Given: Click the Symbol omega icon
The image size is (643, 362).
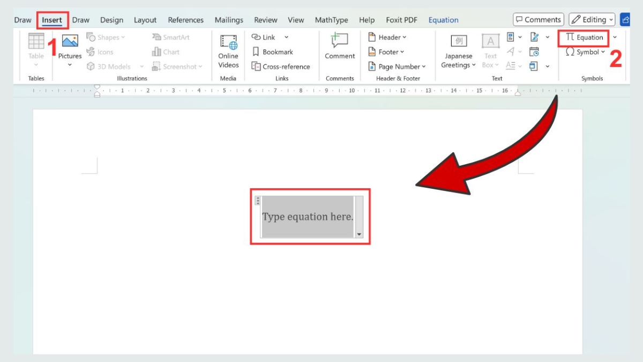Looking at the screenshot, I should pos(570,52).
